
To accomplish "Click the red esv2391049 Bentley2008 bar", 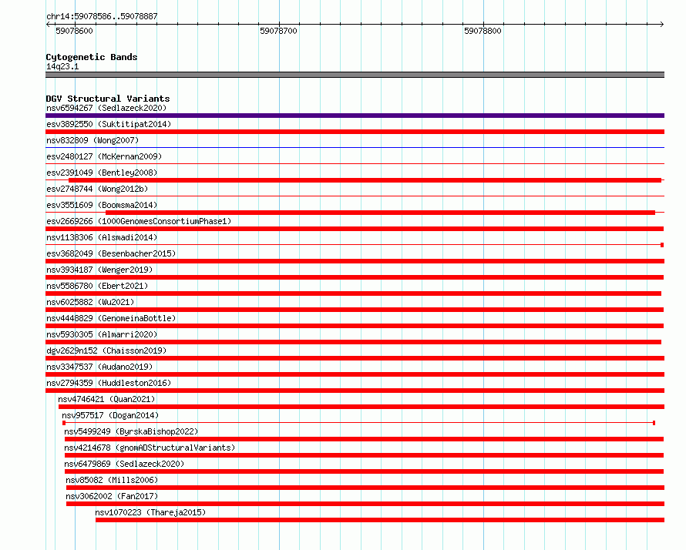I will 365,180.
